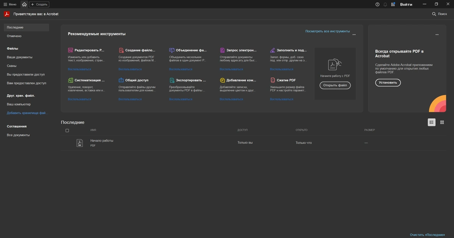This screenshot has height=238, width=454.
Task: Open the Help question mark icon
Action: point(377,4)
